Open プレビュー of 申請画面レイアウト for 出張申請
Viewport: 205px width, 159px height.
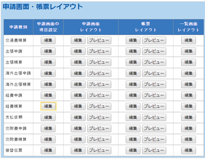coord(99,51)
